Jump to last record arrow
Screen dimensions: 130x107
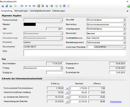pos(34,6)
